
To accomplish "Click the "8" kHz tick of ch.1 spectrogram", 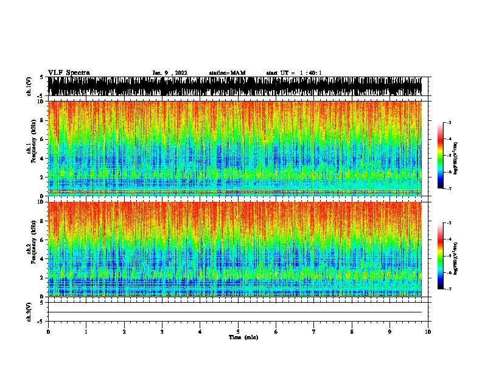I will (43, 120).
